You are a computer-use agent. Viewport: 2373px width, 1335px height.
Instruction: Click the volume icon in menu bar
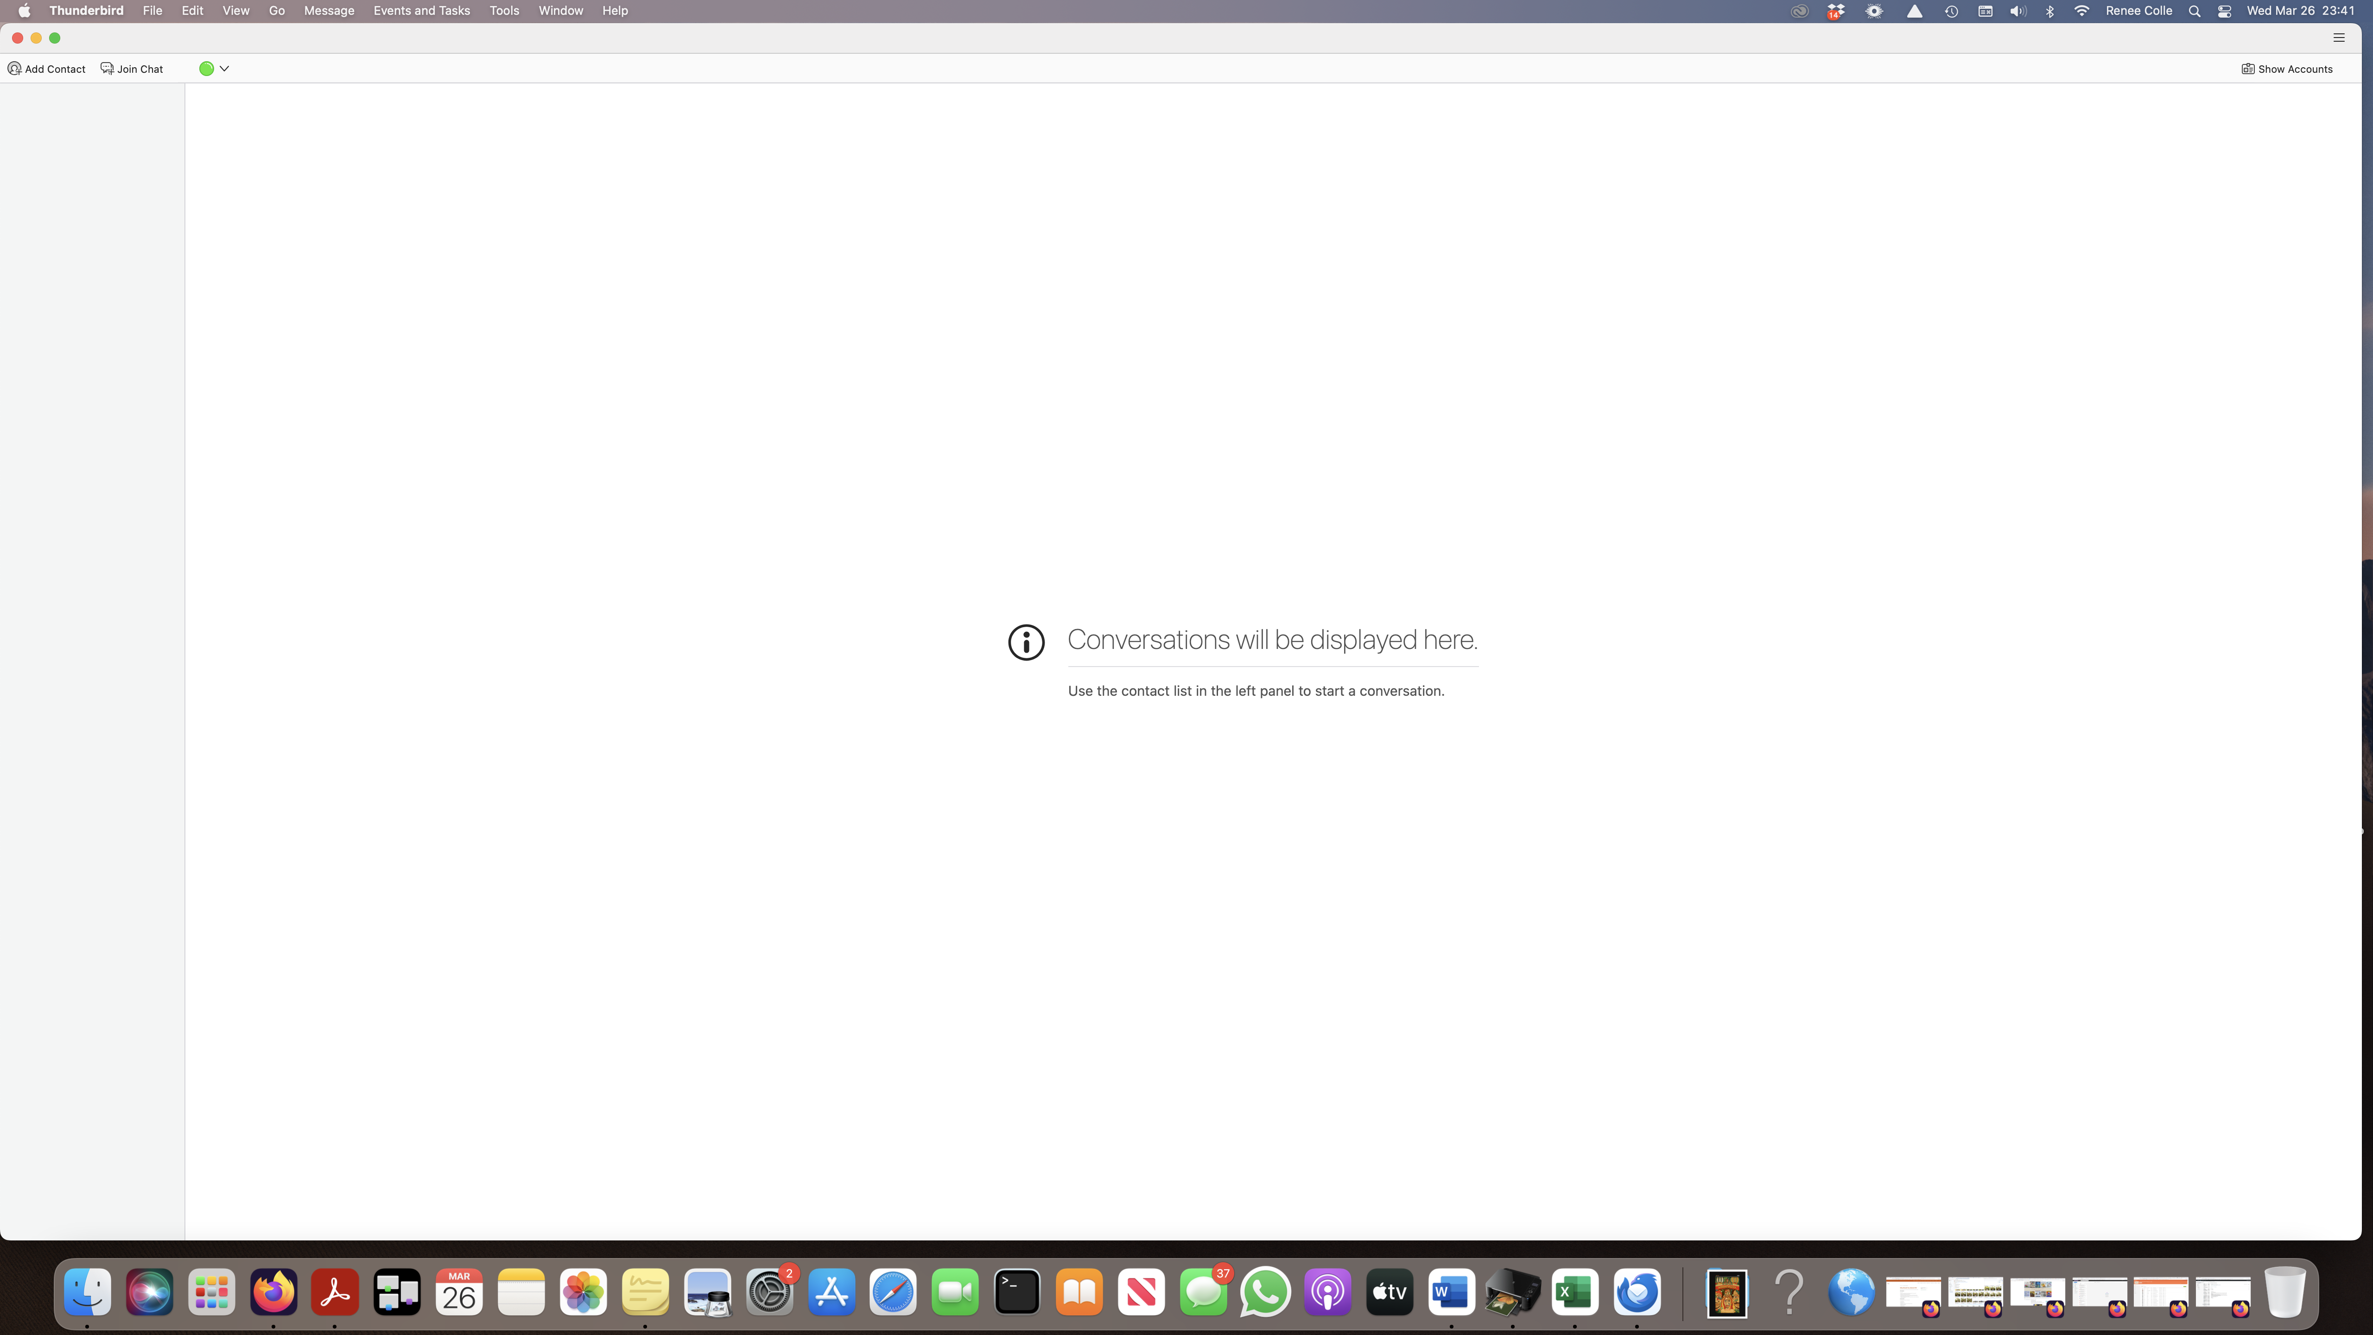tap(2018, 11)
